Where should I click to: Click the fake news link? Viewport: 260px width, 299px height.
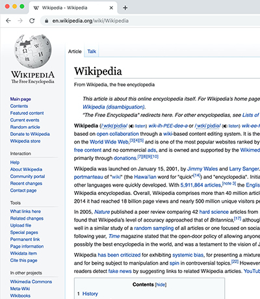click(120, 271)
